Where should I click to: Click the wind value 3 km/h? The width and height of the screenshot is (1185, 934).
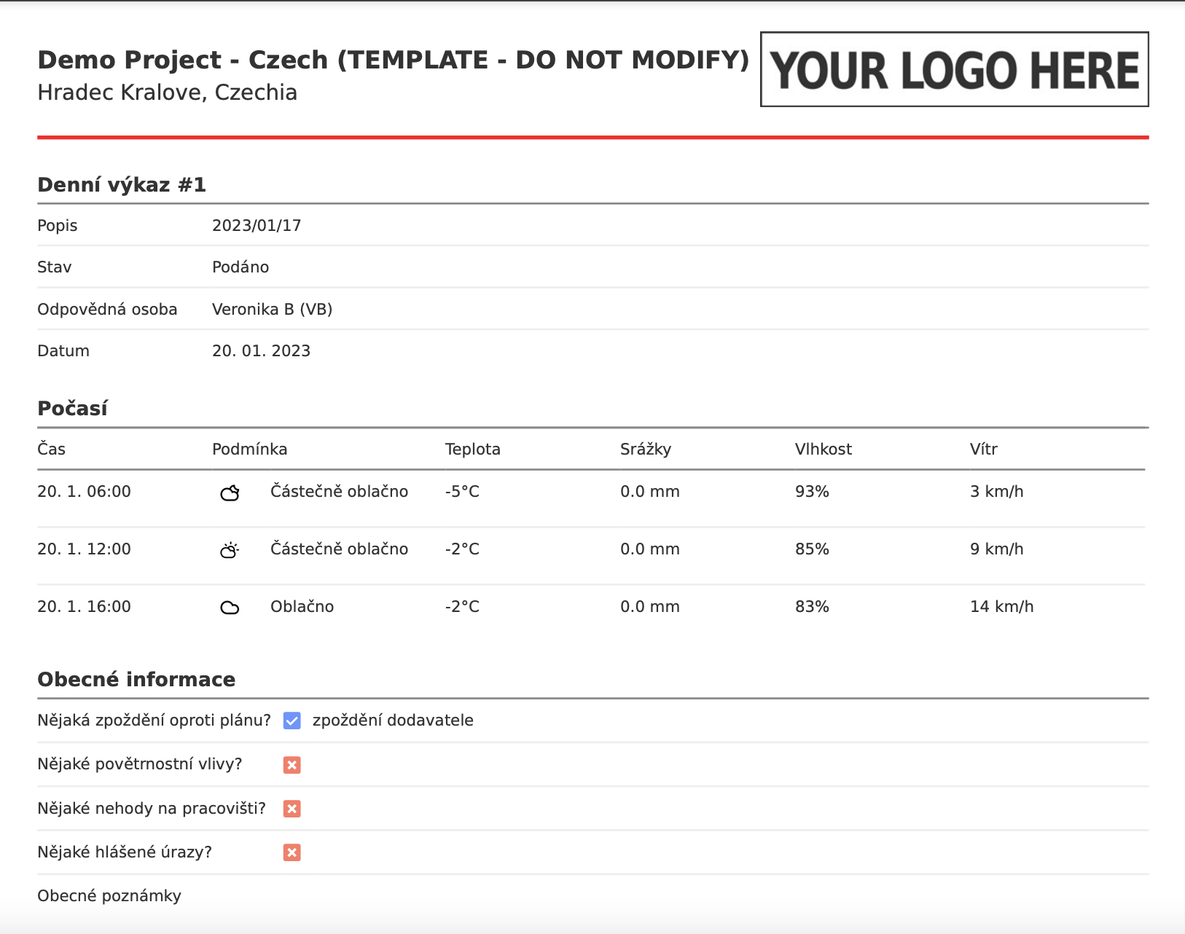pyautogui.click(x=997, y=492)
